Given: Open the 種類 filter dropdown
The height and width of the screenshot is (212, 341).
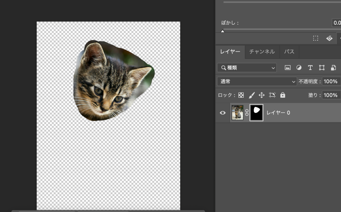Looking at the screenshot, I should pos(247,68).
